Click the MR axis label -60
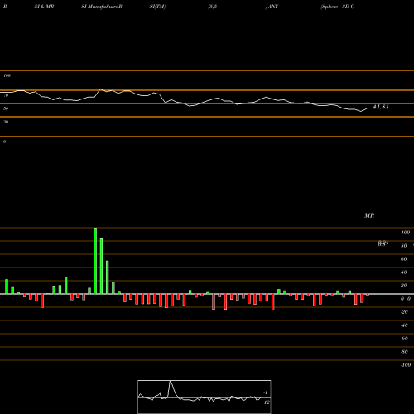Image resolution: width=414 pixels, height=414 pixels. coord(404,339)
